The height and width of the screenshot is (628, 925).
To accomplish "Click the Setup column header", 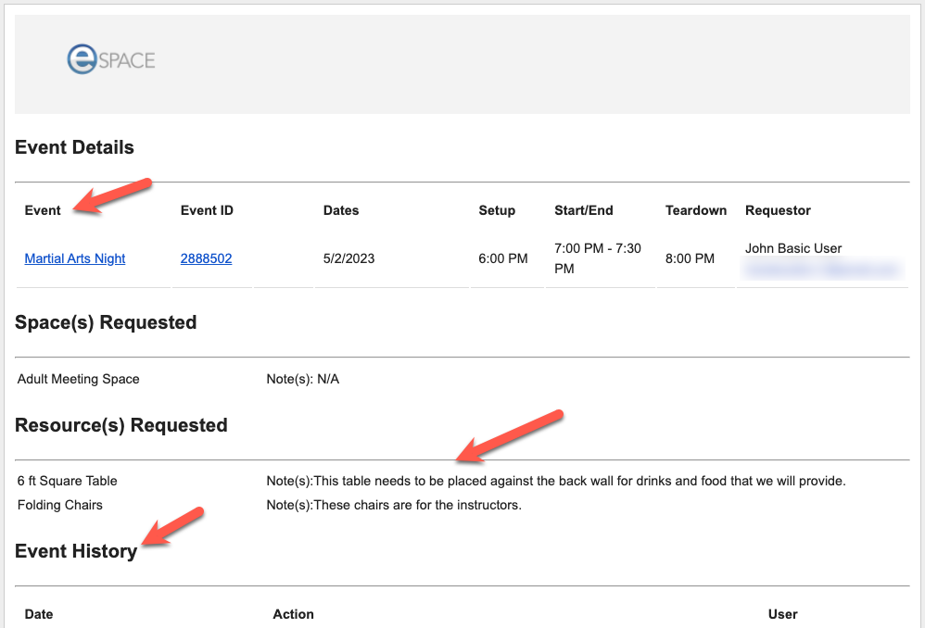I will pyautogui.click(x=497, y=210).
